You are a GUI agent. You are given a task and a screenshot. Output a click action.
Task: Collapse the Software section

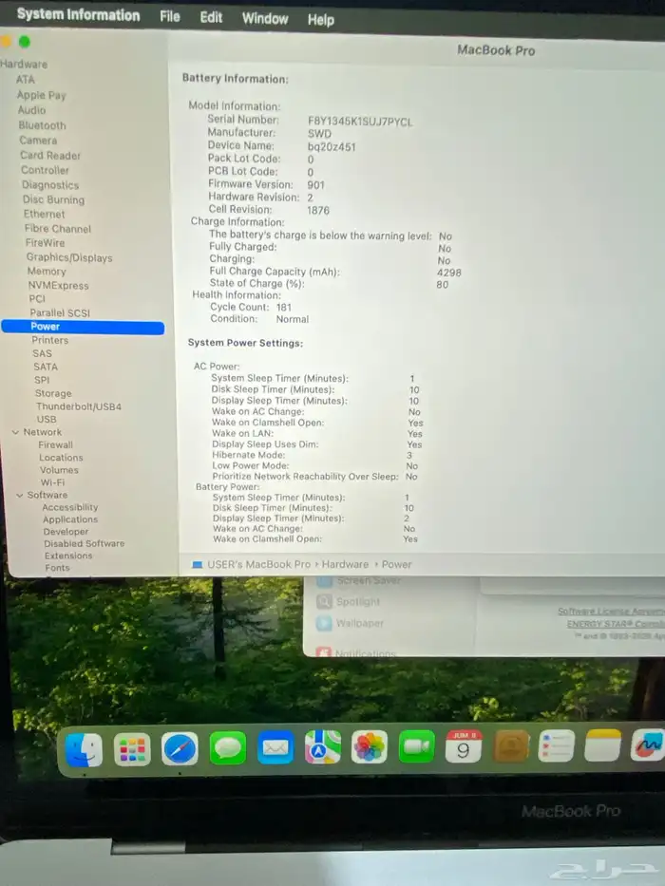tap(19, 495)
